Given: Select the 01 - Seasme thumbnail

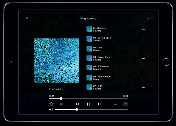Looking at the screenshot, I should (89, 29).
